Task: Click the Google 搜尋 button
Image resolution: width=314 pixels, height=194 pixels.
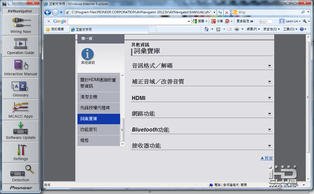Action: [x=198, y=21]
